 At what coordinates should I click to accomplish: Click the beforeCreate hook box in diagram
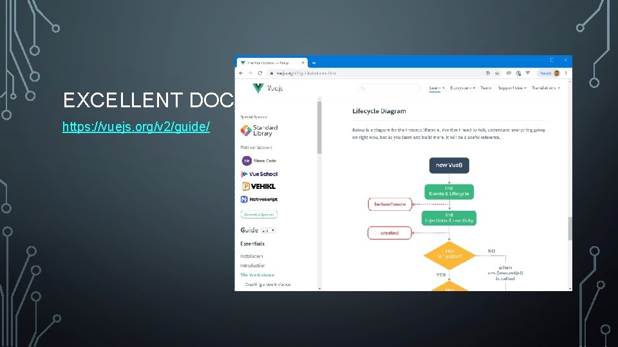(390, 204)
